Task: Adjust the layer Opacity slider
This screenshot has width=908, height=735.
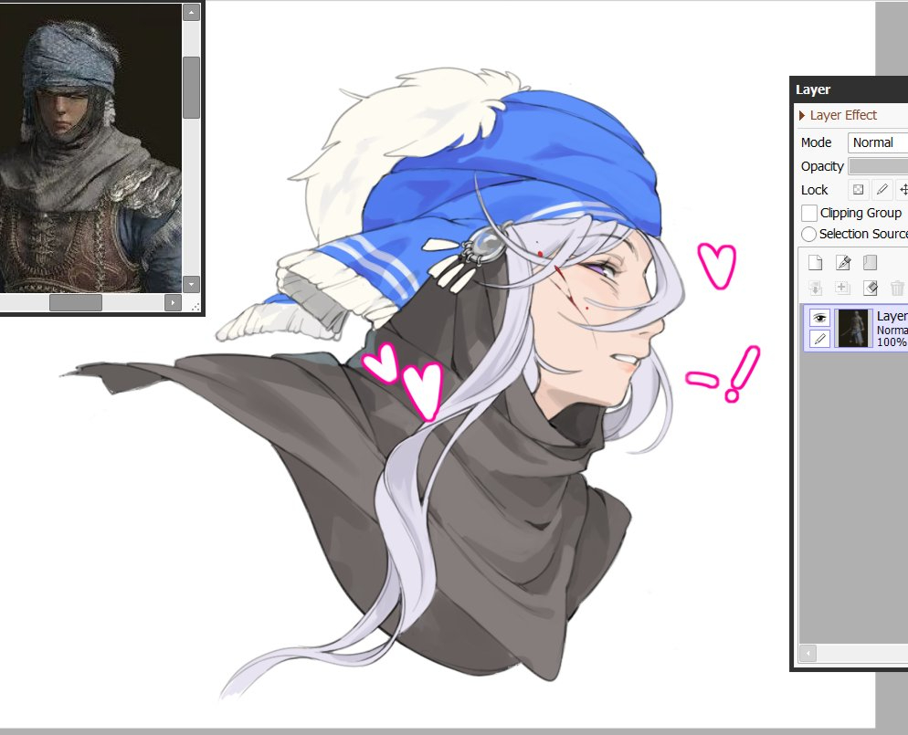Action: pos(877,166)
